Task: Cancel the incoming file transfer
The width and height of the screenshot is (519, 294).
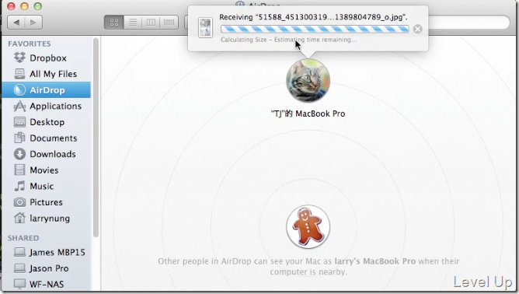Action: point(418,30)
